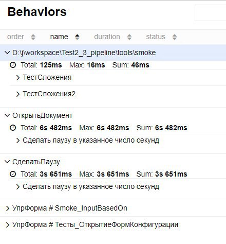Viewport: 226px width, 244px height.
Task: Sort behaviors by status column
Action: [x=175, y=37]
